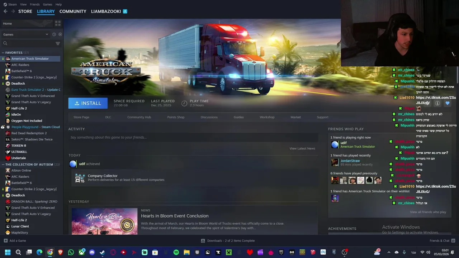Screen dimensions: 459x258
Task: Open the grid collections view icon
Action: (58, 23)
